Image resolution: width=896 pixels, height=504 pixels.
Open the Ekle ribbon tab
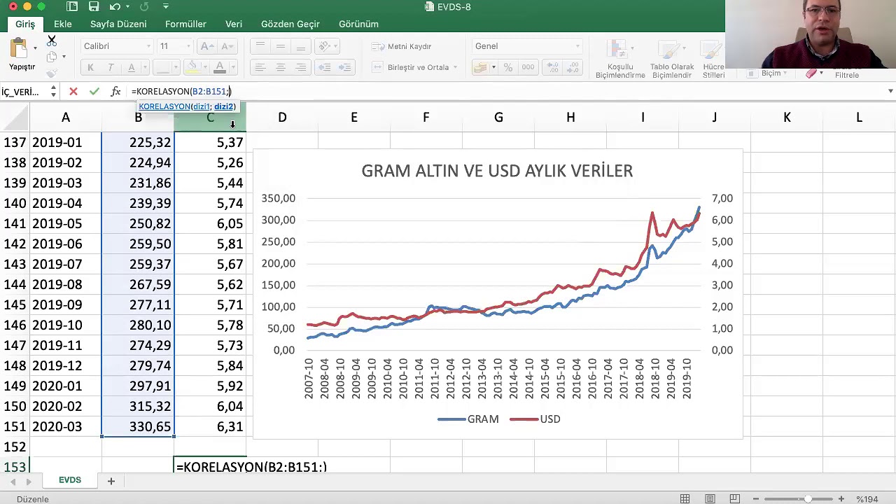coord(63,24)
